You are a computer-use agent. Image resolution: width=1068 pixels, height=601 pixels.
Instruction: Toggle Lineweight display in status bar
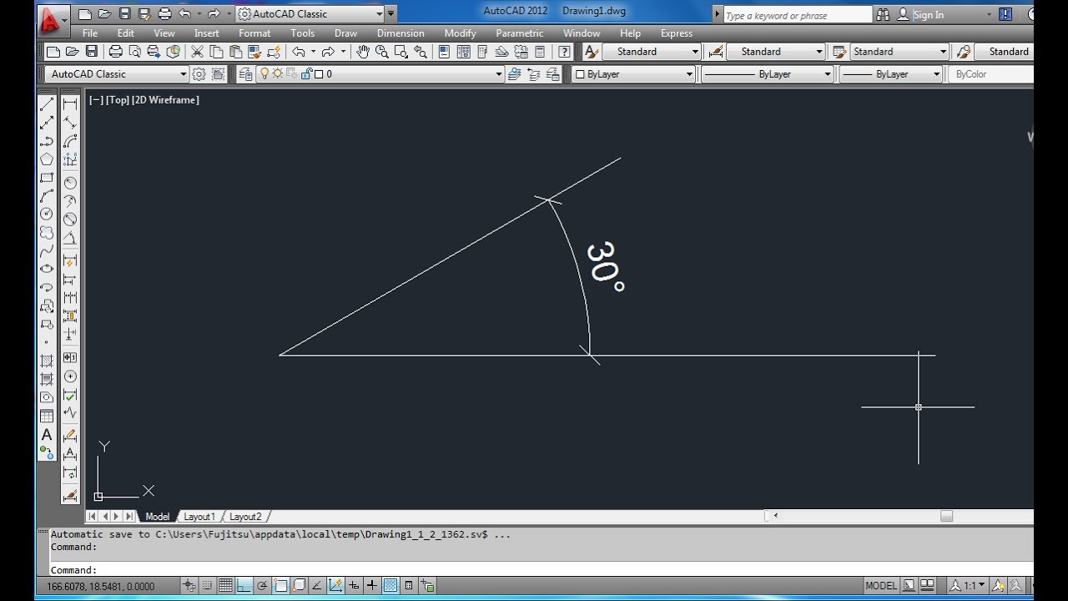click(372, 586)
